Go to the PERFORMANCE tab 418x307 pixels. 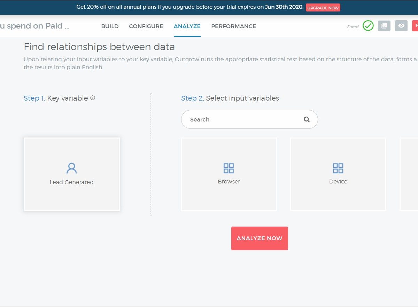click(233, 26)
